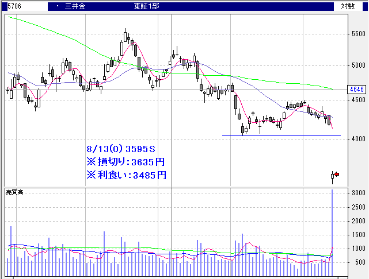The height and width of the screenshot is (279, 369).
Task: Click the 4500 price axis label
Action: click(x=357, y=99)
